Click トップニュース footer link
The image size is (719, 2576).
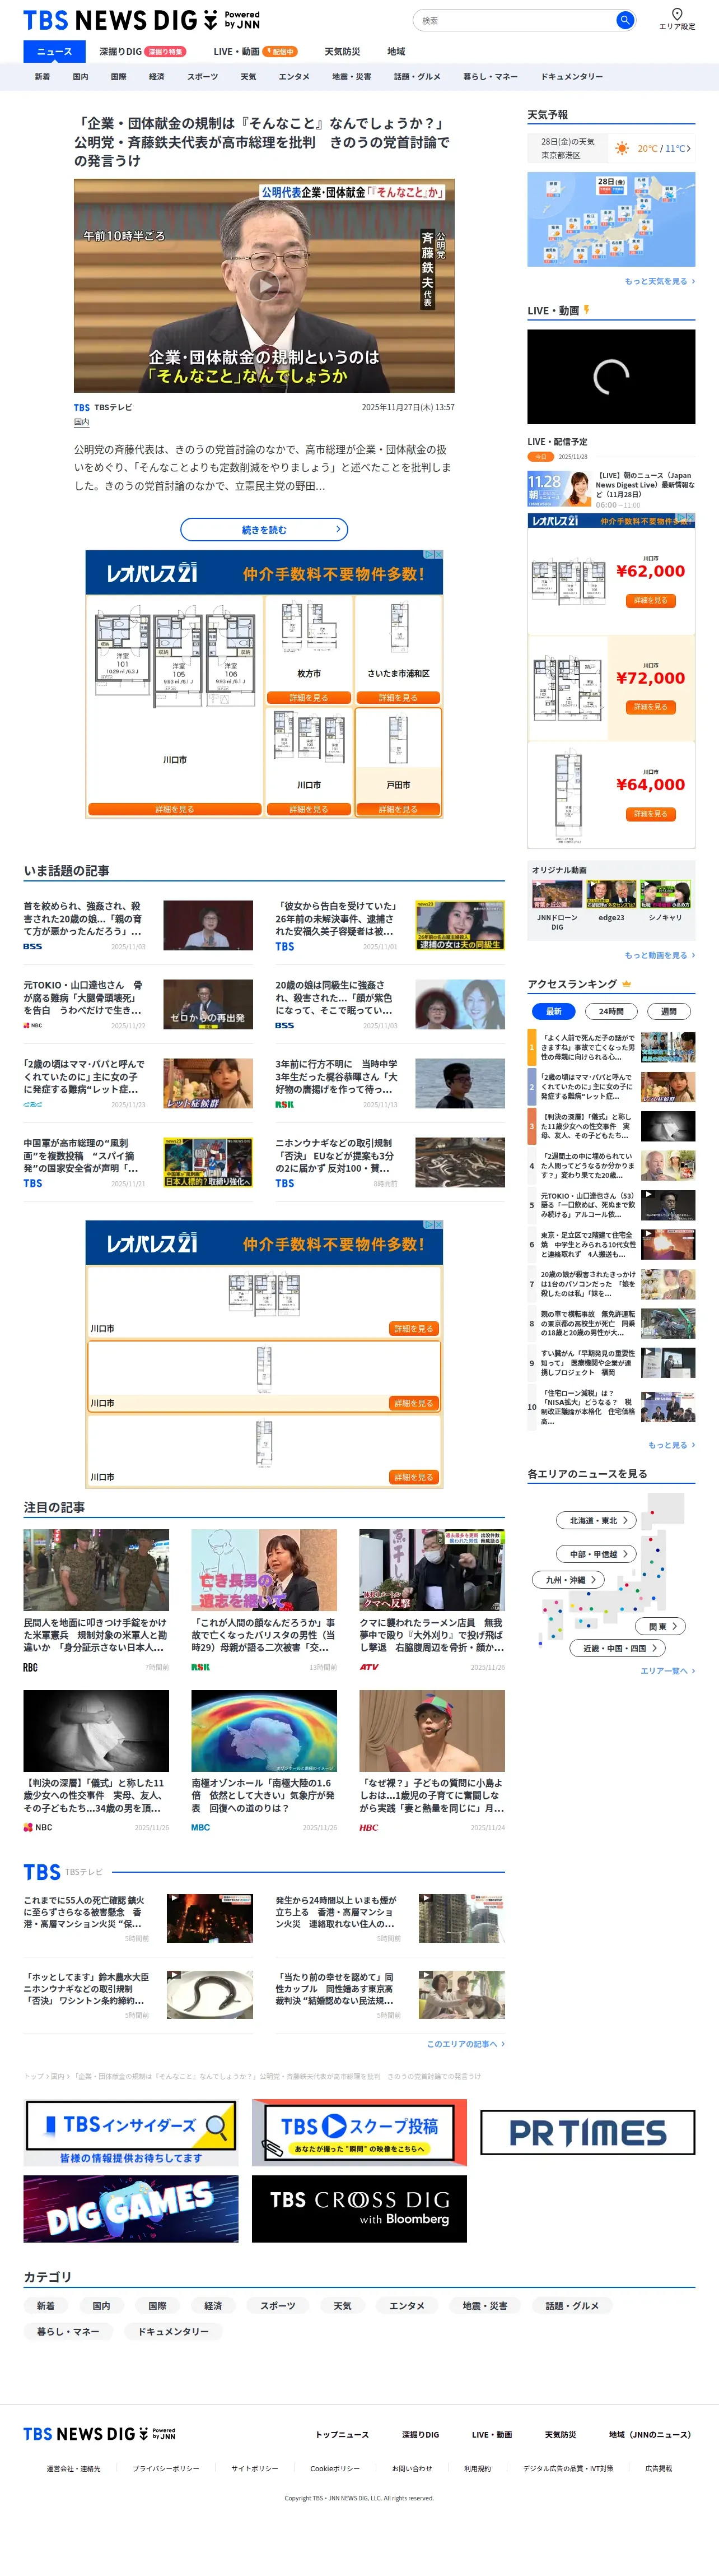click(342, 2434)
